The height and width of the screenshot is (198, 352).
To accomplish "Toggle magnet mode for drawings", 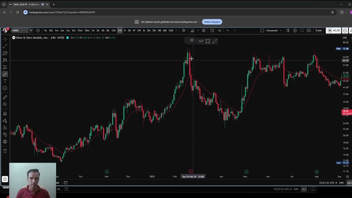I will 5,114.
